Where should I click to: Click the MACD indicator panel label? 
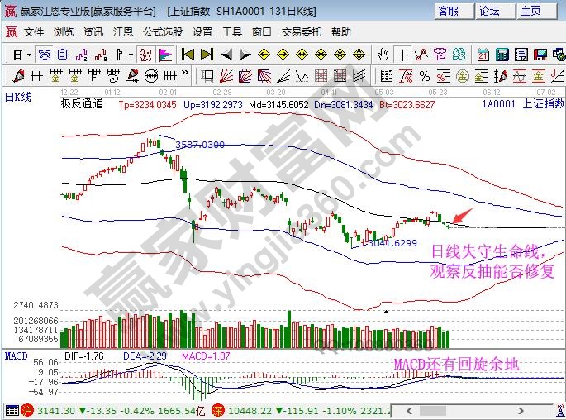(17, 356)
